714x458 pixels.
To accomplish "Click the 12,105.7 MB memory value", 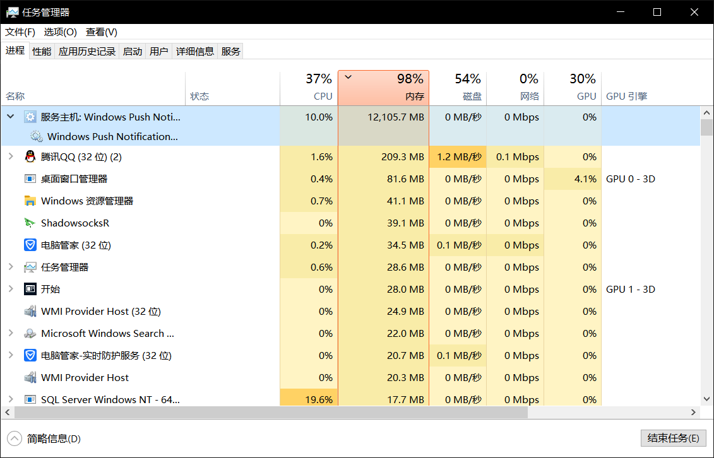I will [x=396, y=117].
